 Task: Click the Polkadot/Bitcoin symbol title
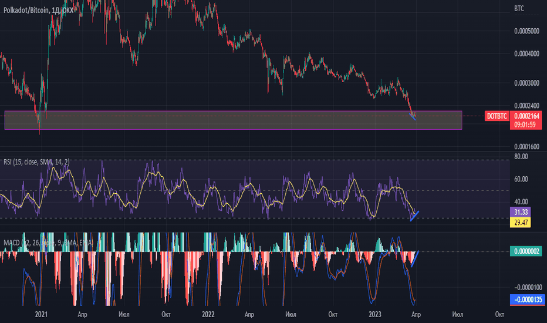tap(38, 10)
